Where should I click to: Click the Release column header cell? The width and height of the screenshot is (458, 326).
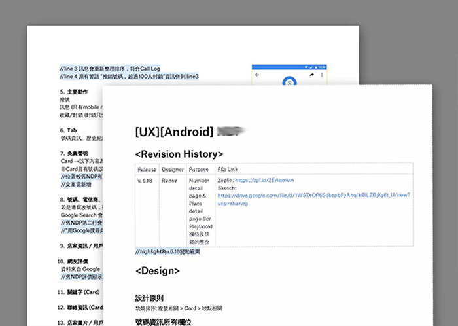(147, 169)
